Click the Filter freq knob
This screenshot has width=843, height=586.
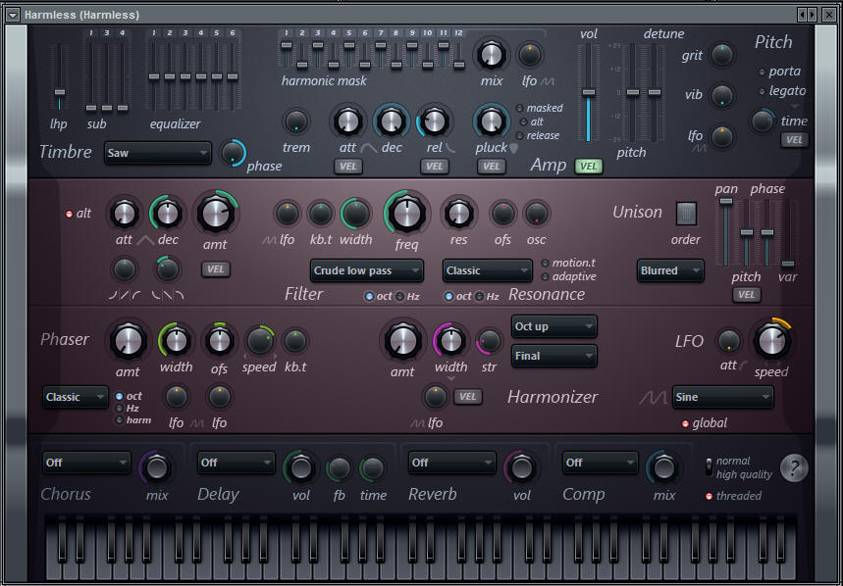(406, 212)
